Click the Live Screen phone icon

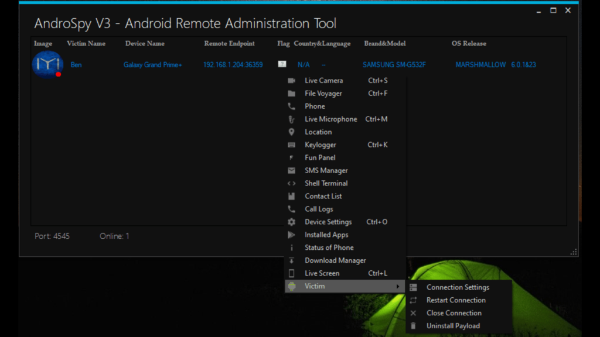pos(292,273)
